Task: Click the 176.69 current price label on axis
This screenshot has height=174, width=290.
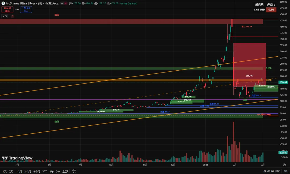Action: 283,82
